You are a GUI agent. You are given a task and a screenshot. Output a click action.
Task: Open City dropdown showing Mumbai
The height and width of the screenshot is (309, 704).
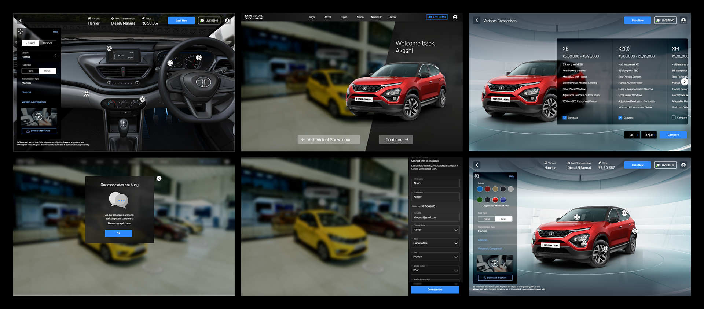[x=435, y=257]
